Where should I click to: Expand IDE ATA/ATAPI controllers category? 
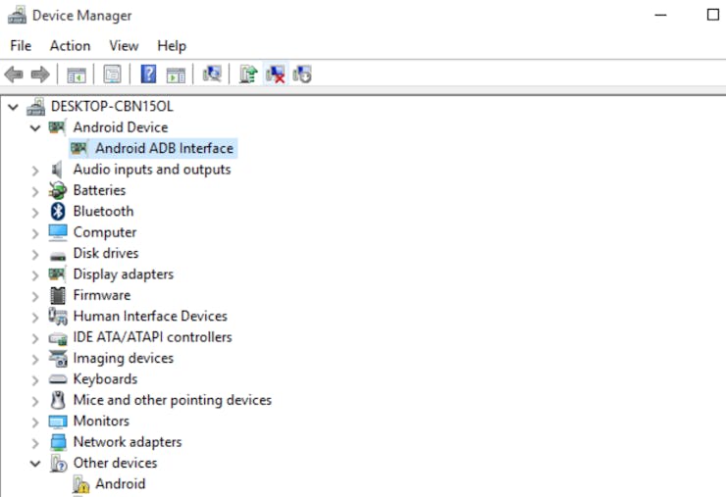pos(35,338)
